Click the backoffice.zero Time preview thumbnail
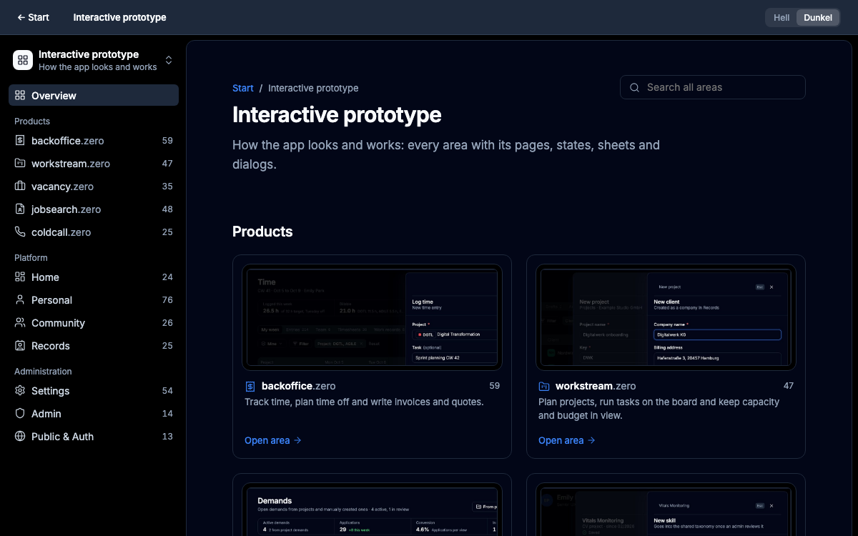This screenshot has height=536, width=858. click(x=372, y=317)
